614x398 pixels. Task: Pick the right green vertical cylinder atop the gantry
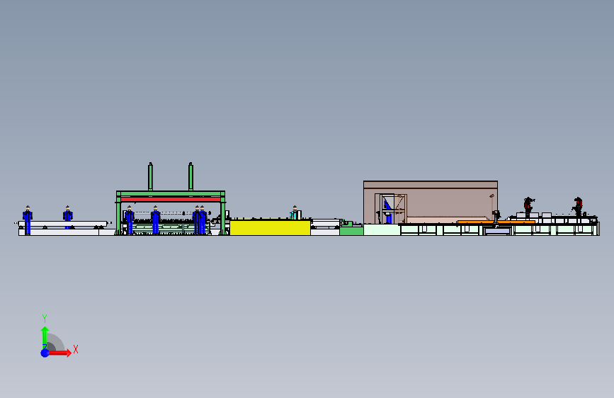(x=191, y=177)
